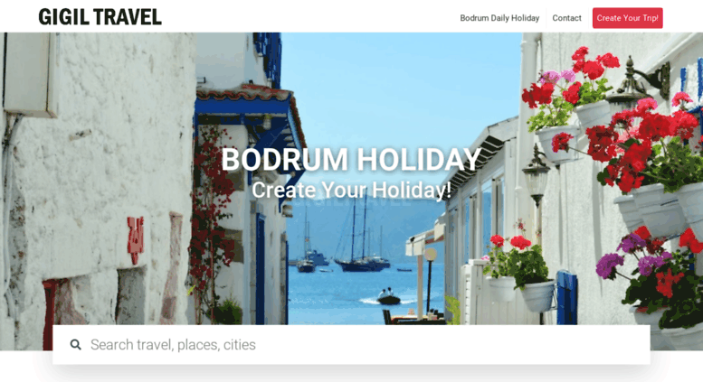Click the search magnifier icon

pos(76,344)
